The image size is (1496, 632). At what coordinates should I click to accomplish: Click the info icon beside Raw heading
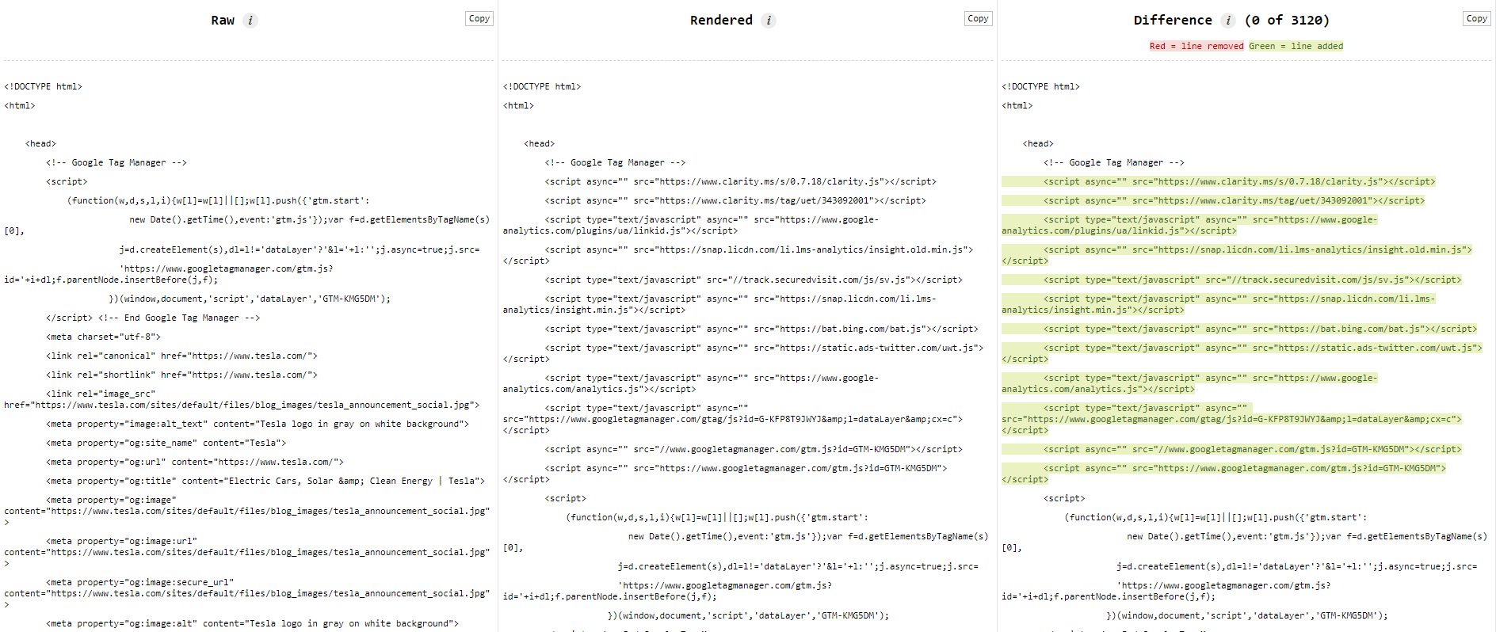pos(250,21)
